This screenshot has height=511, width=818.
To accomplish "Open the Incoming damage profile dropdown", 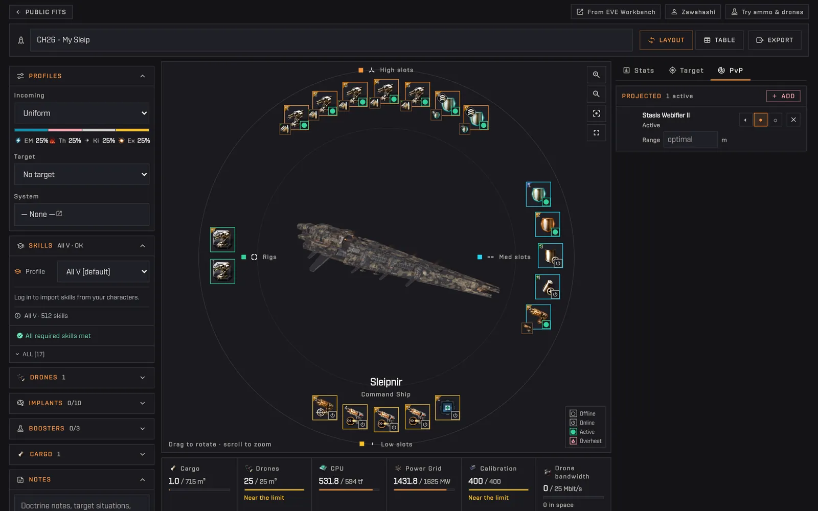I will [x=82, y=113].
